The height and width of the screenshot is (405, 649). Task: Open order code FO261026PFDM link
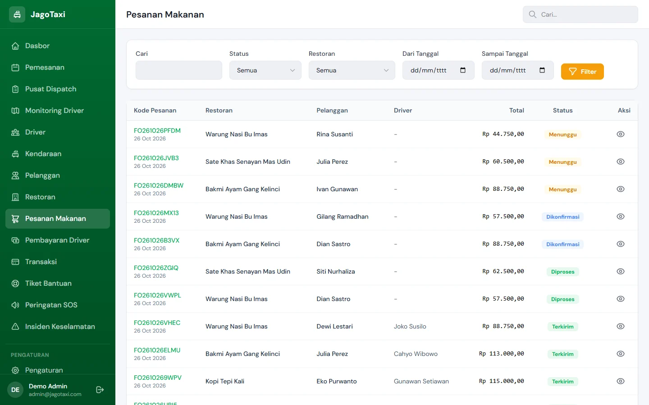pos(157,130)
